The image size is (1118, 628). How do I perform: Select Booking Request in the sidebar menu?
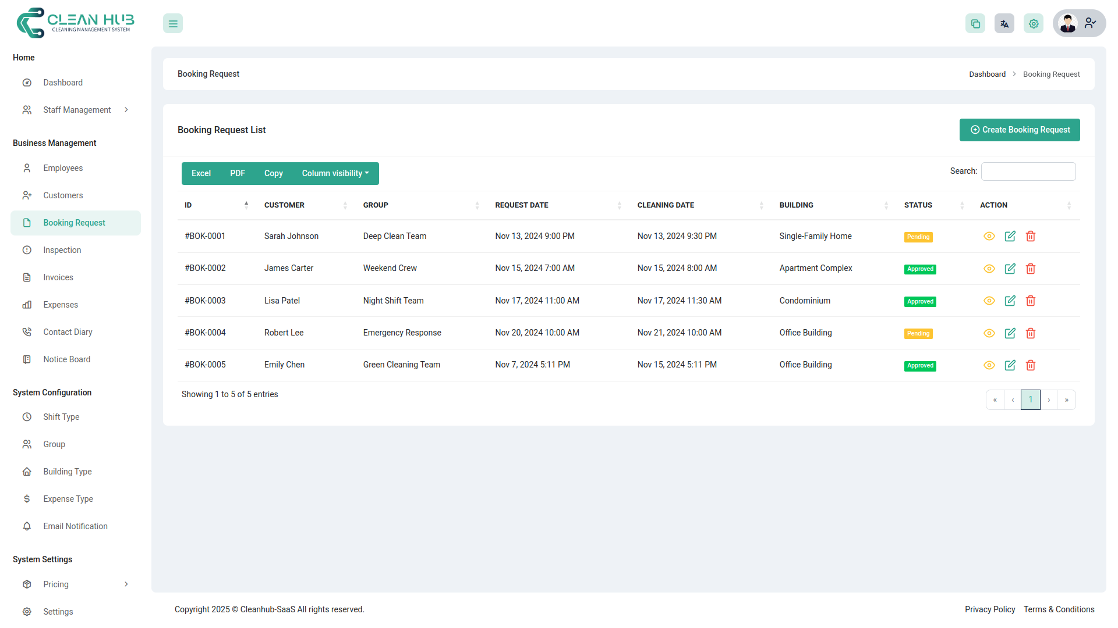tap(74, 223)
